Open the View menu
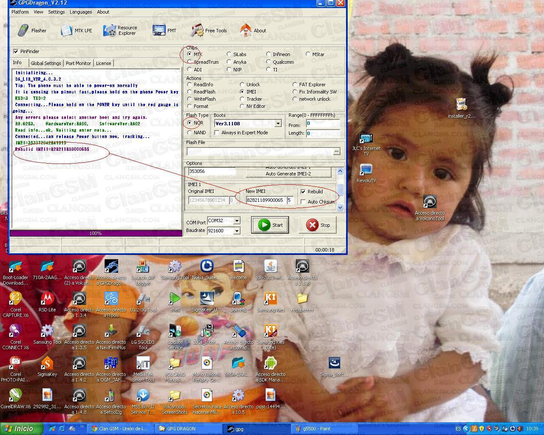 point(38,12)
